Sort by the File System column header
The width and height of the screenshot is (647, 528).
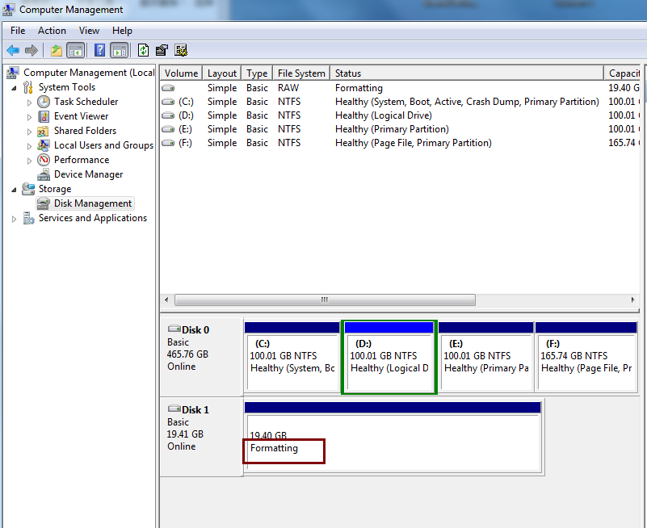(x=301, y=73)
